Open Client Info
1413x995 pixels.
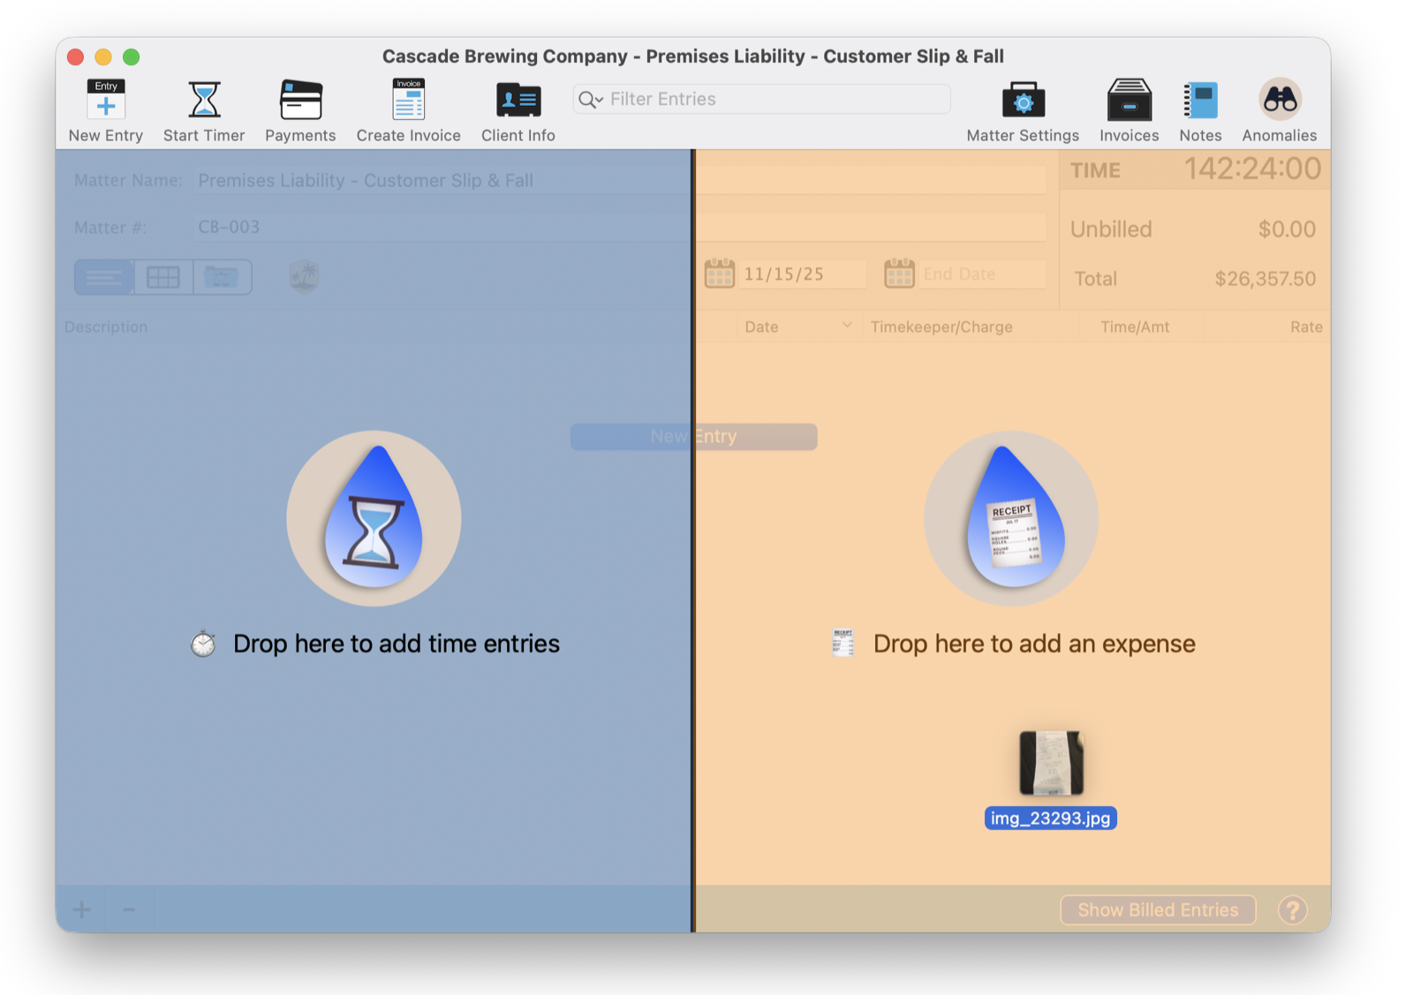518,100
